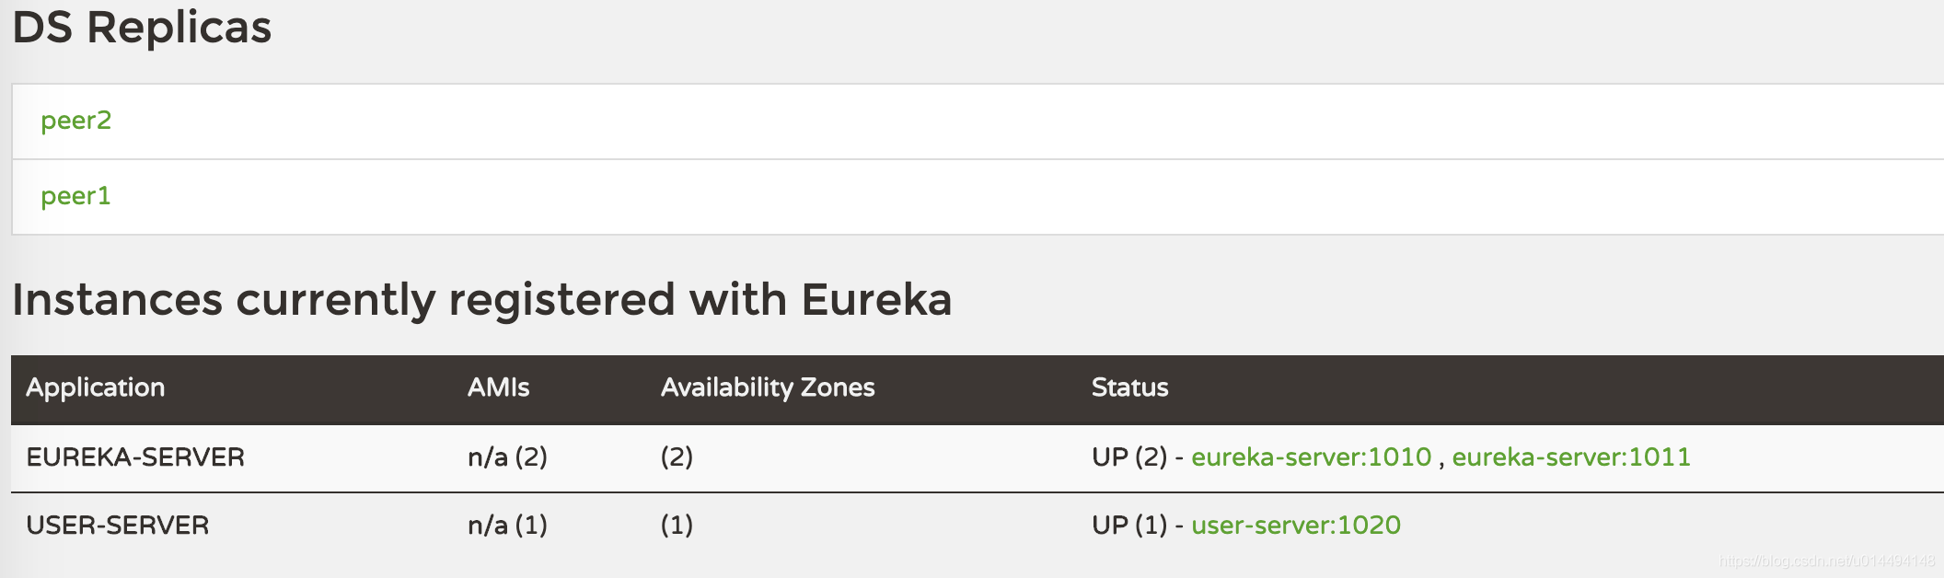
Task: Click the n/a (2) AMIs cell for EUREKA-SERVER
Action: tap(508, 456)
